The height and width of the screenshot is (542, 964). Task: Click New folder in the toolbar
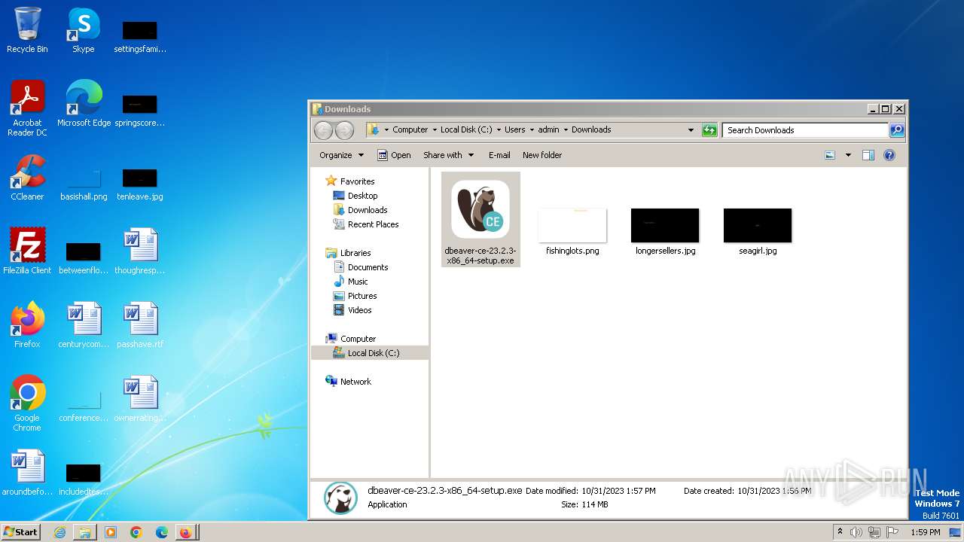pos(542,155)
